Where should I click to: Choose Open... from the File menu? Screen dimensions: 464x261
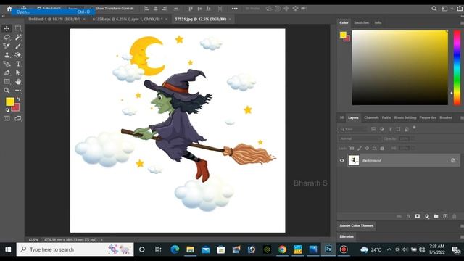tap(53, 12)
